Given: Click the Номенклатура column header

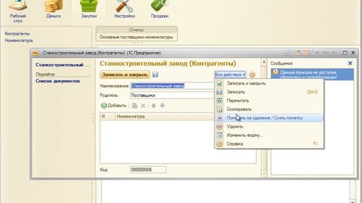Looking at the screenshot, I should coord(165,117).
